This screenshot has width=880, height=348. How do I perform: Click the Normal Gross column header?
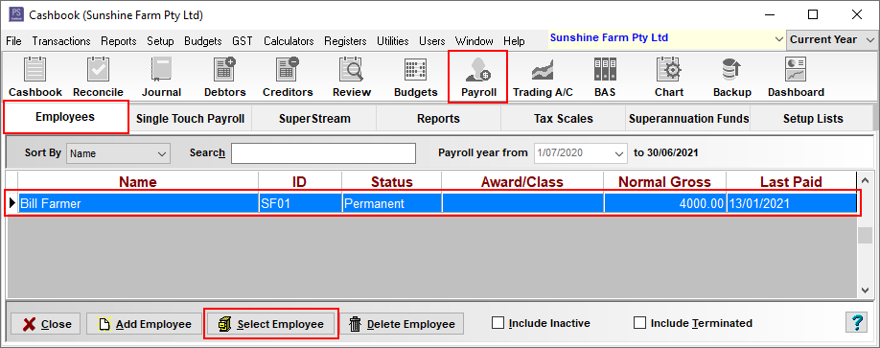(665, 182)
